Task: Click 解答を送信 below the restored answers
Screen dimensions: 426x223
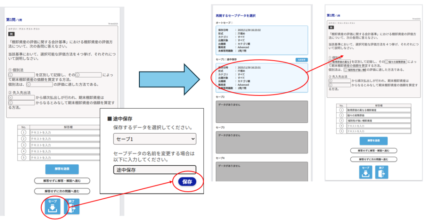Action: (373, 141)
